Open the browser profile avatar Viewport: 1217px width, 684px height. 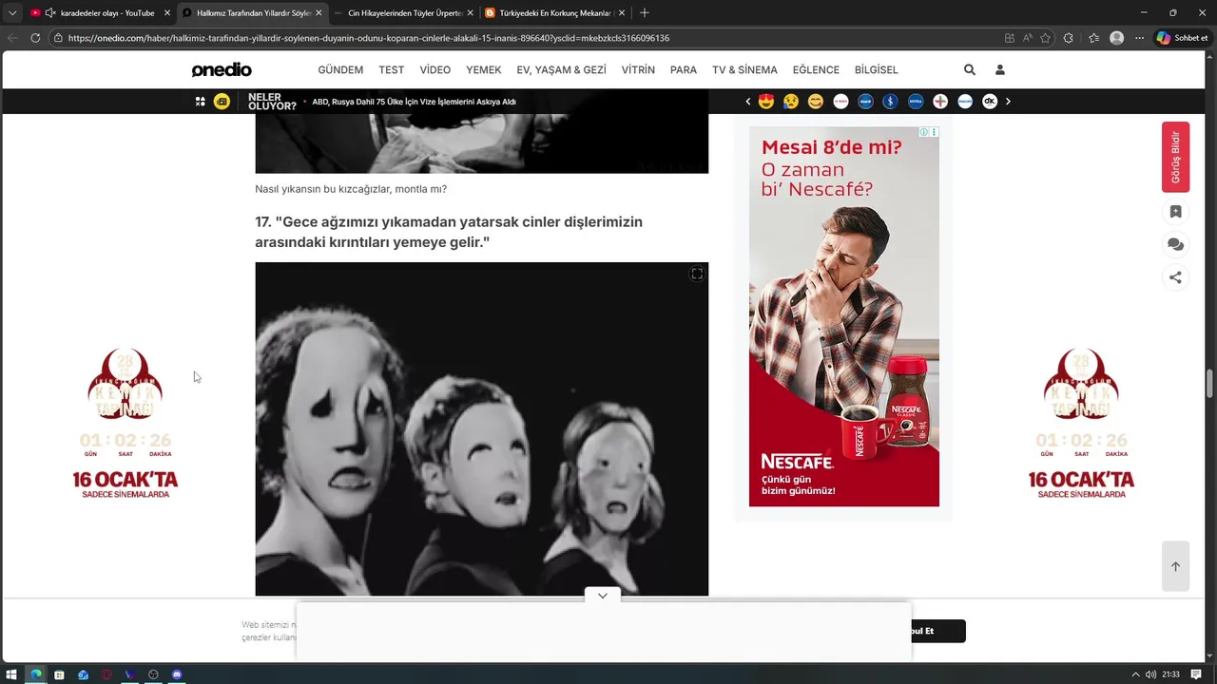[x=1117, y=38]
